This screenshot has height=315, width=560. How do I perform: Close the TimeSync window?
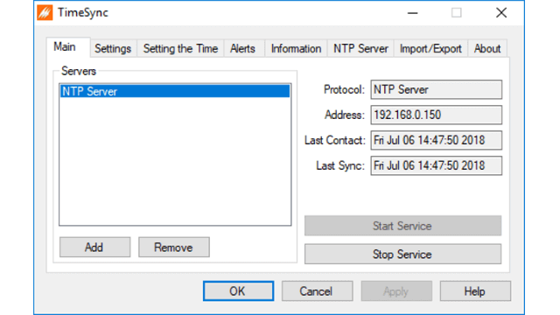[501, 13]
